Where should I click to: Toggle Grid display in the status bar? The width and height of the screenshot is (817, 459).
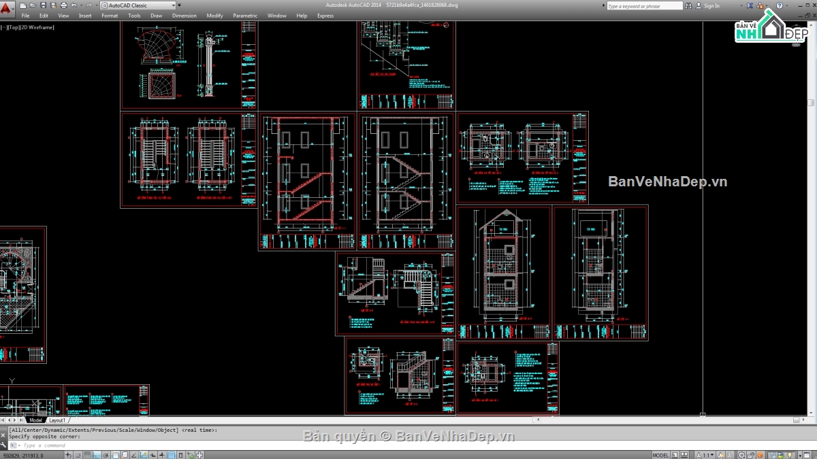[87, 454]
